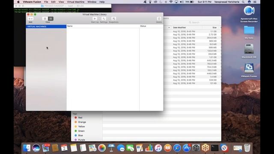
Task: Open Terminal from the Dock
Action: click(x=215, y=148)
